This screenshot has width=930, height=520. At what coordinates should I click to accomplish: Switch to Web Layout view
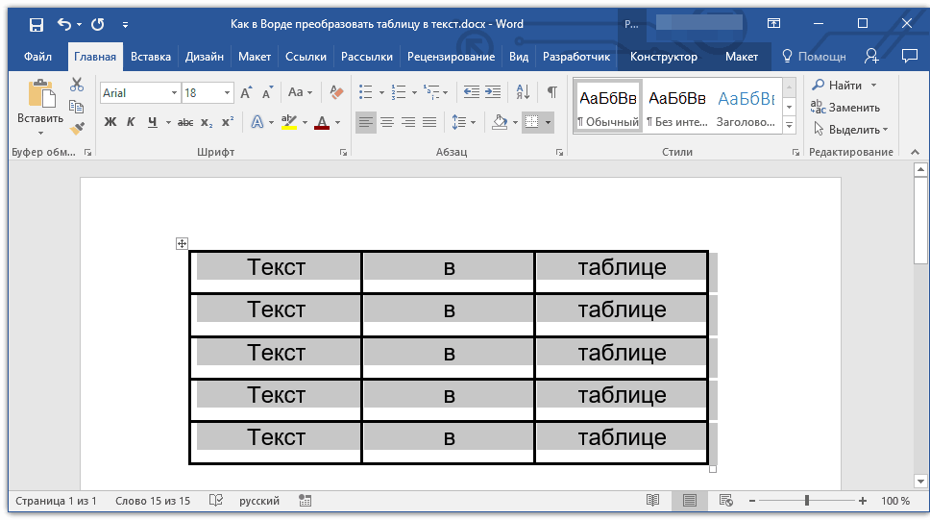[726, 501]
